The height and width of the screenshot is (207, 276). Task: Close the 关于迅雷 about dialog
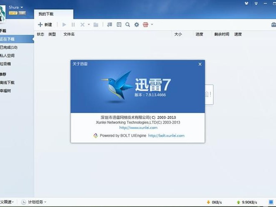[200, 64]
